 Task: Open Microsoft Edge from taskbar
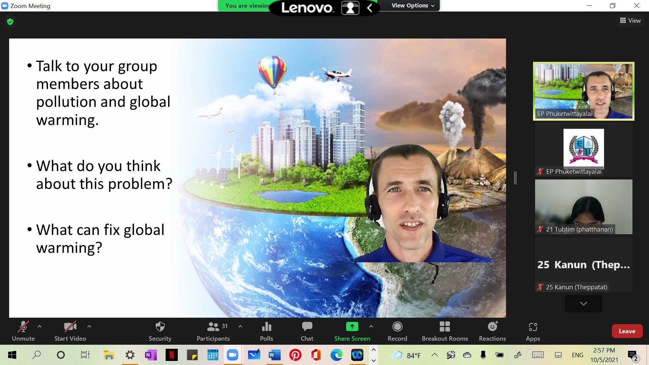pyautogui.click(x=336, y=355)
